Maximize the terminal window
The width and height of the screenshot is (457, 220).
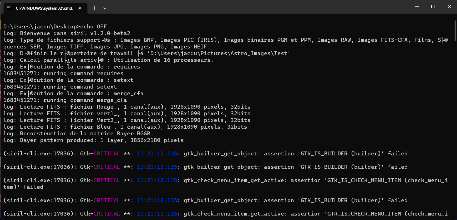click(x=433, y=6)
